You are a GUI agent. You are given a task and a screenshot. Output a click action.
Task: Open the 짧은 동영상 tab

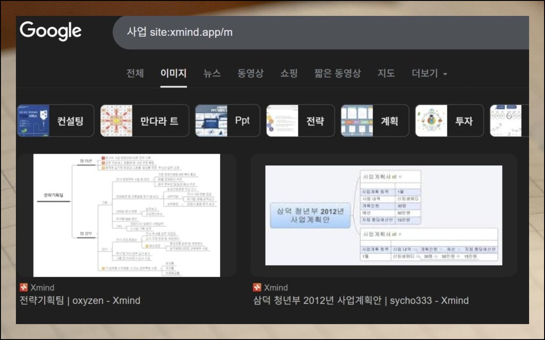tap(338, 73)
